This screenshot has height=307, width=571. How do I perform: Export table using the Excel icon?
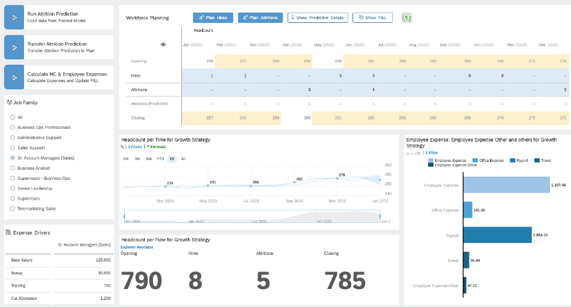click(406, 18)
